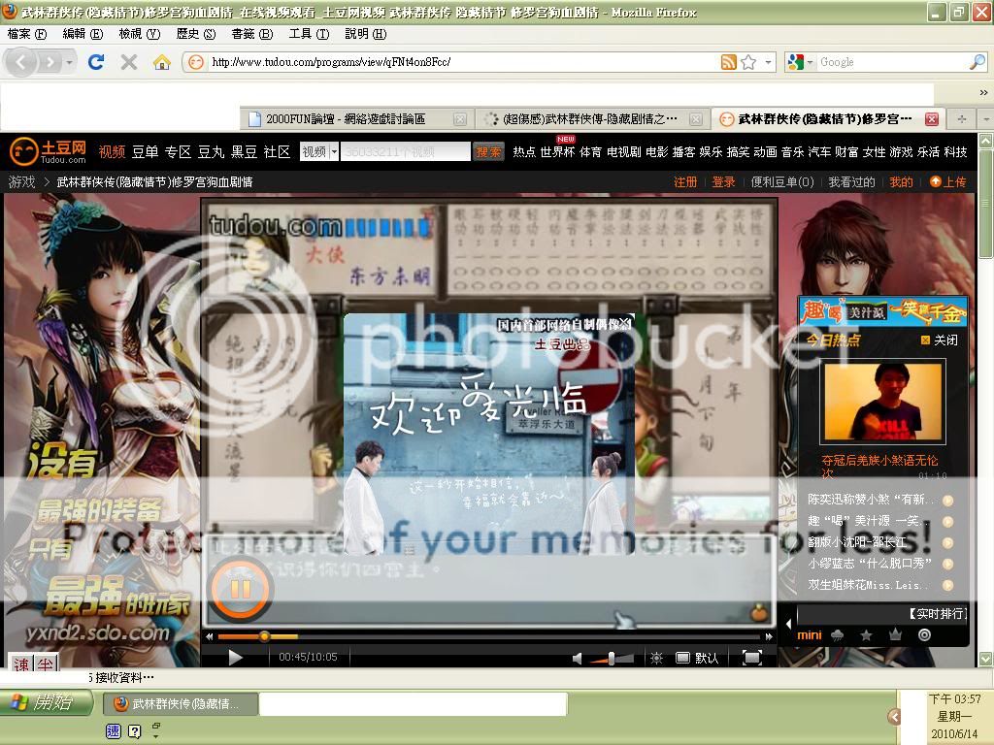Mute the video with the speaker icon

pos(578,658)
